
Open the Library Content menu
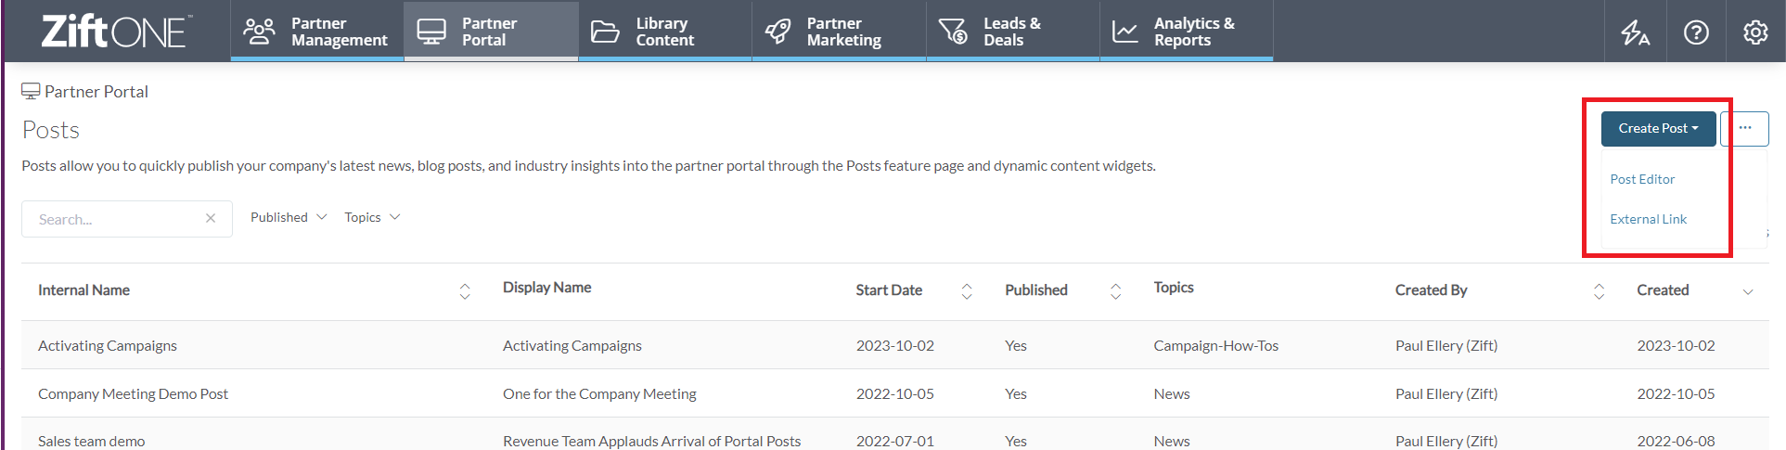(x=664, y=32)
